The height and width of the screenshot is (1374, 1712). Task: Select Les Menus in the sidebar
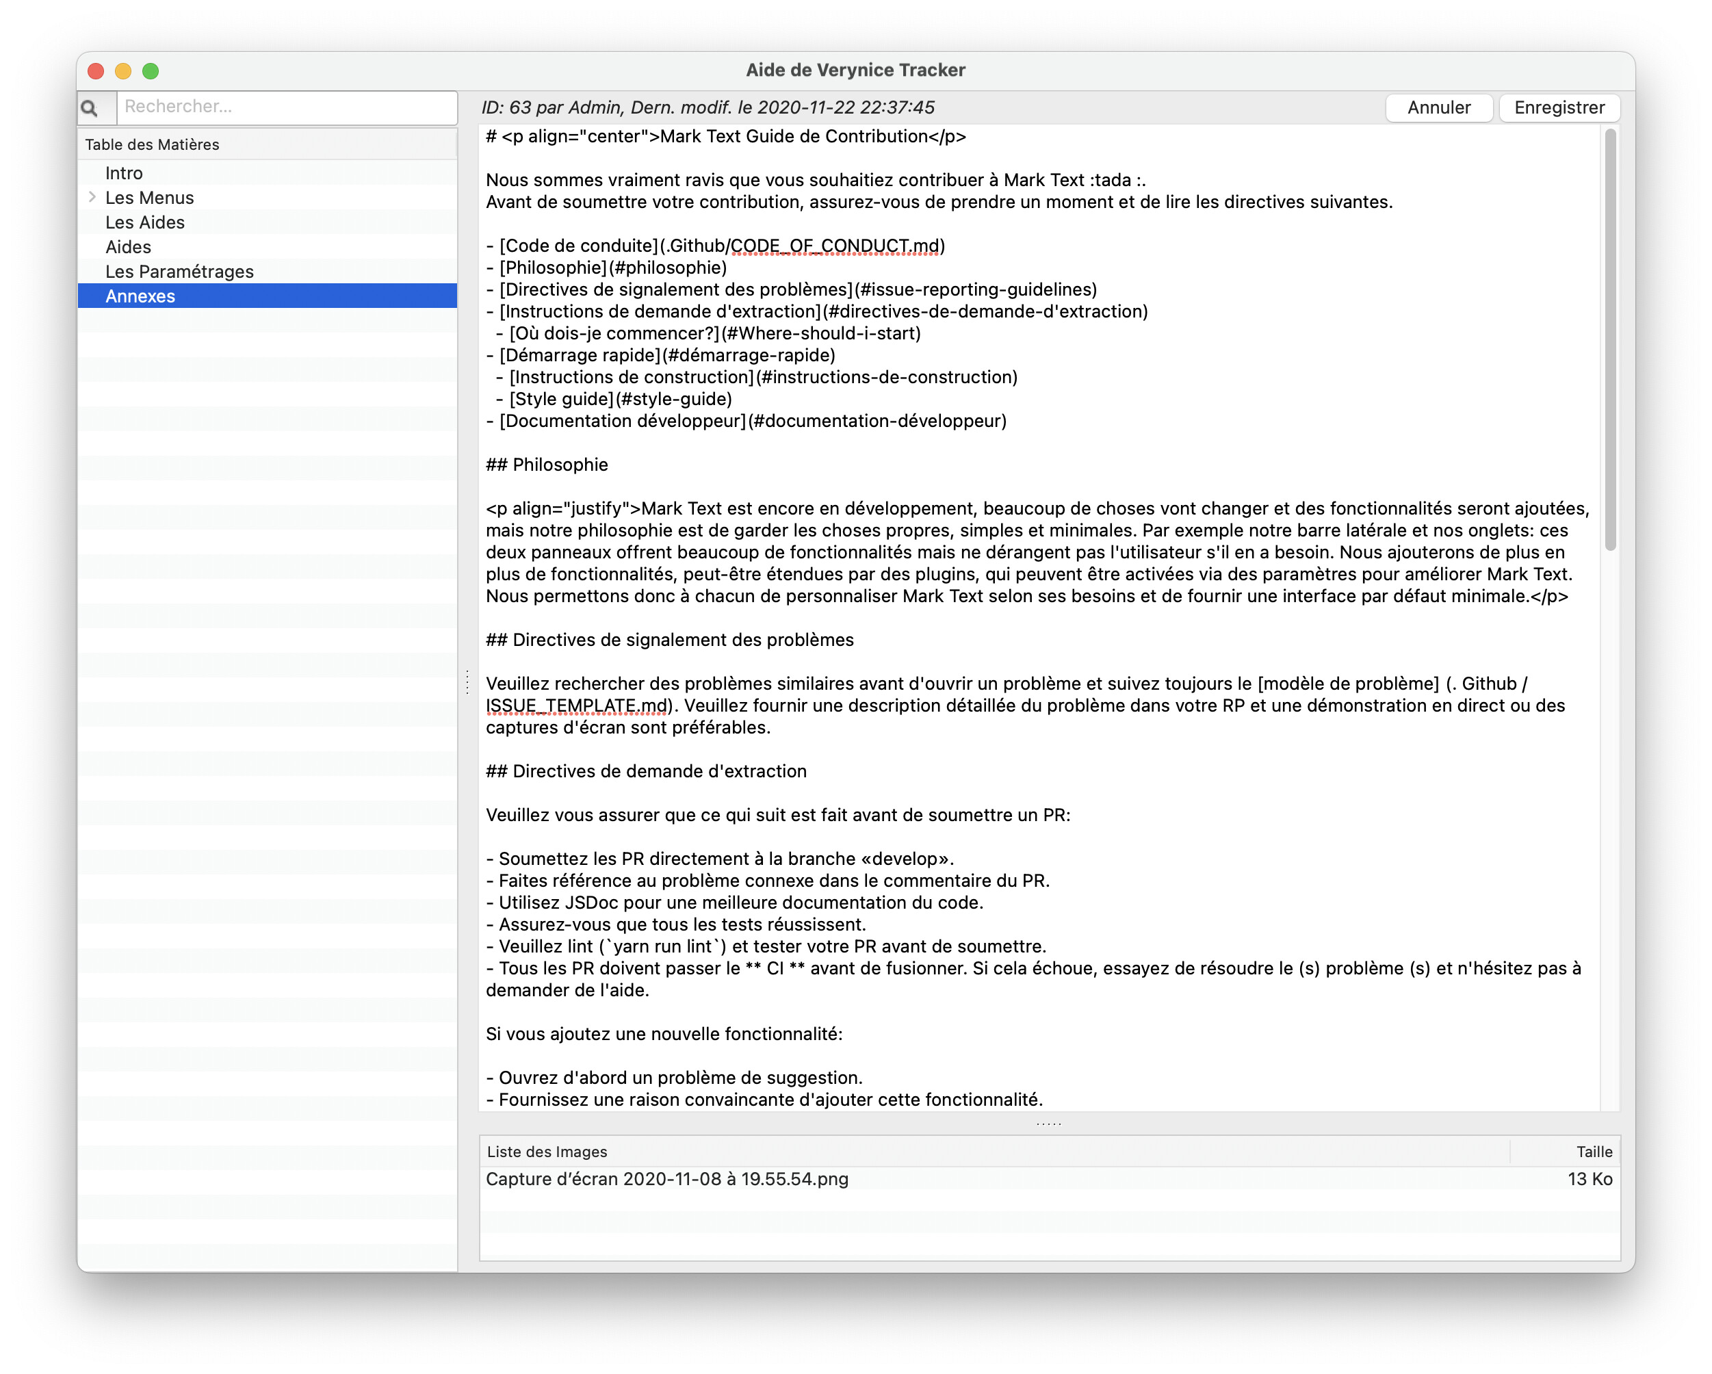(x=149, y=198)
